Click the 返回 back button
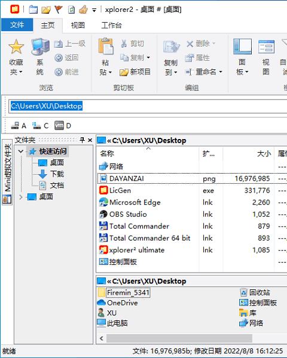The width and height of the screenshot is (287, 358). click(66, 58)
